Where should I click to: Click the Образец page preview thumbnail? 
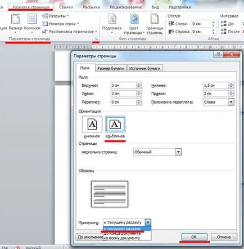(x=110, y=194)
